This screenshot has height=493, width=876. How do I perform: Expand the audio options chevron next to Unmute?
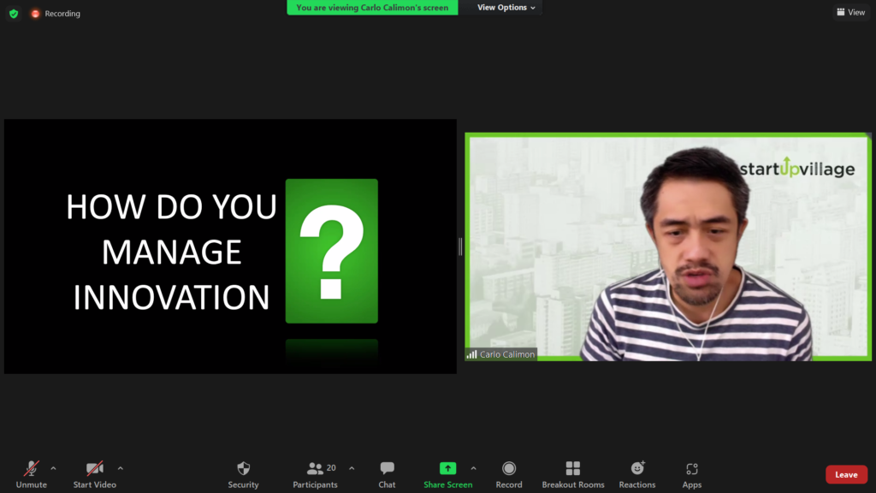[53, 469]
